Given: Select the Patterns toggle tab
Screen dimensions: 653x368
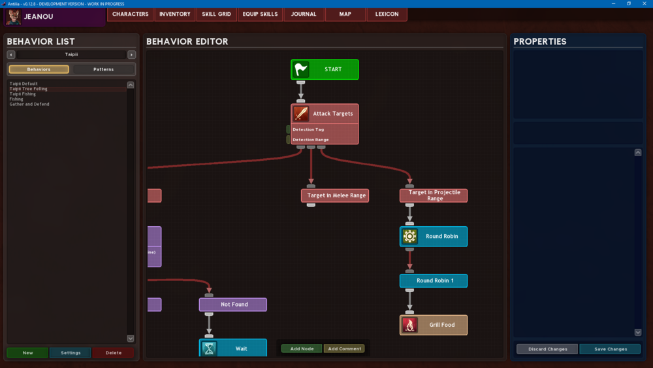Looking at the screenshot, I should [x=104, y=69].
